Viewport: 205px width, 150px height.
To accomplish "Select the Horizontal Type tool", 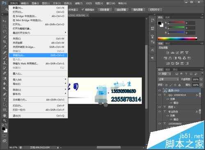I will click(x=5, y=100).
